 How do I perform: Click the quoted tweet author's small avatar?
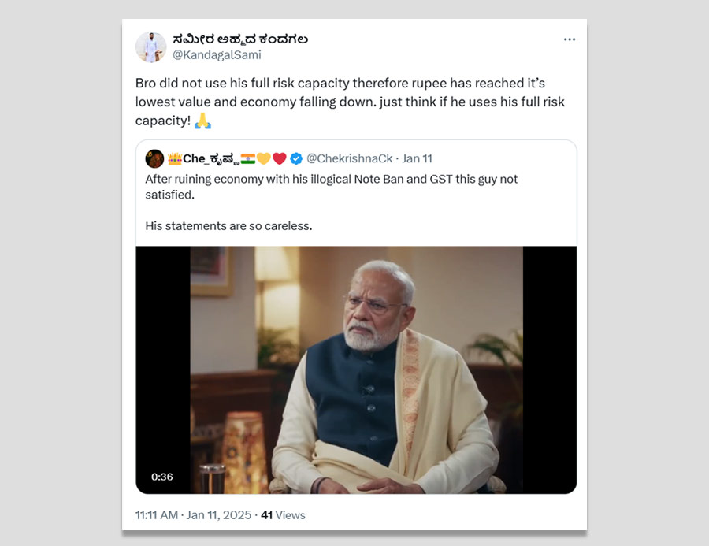pyautogui.click(x=154, y=158)
